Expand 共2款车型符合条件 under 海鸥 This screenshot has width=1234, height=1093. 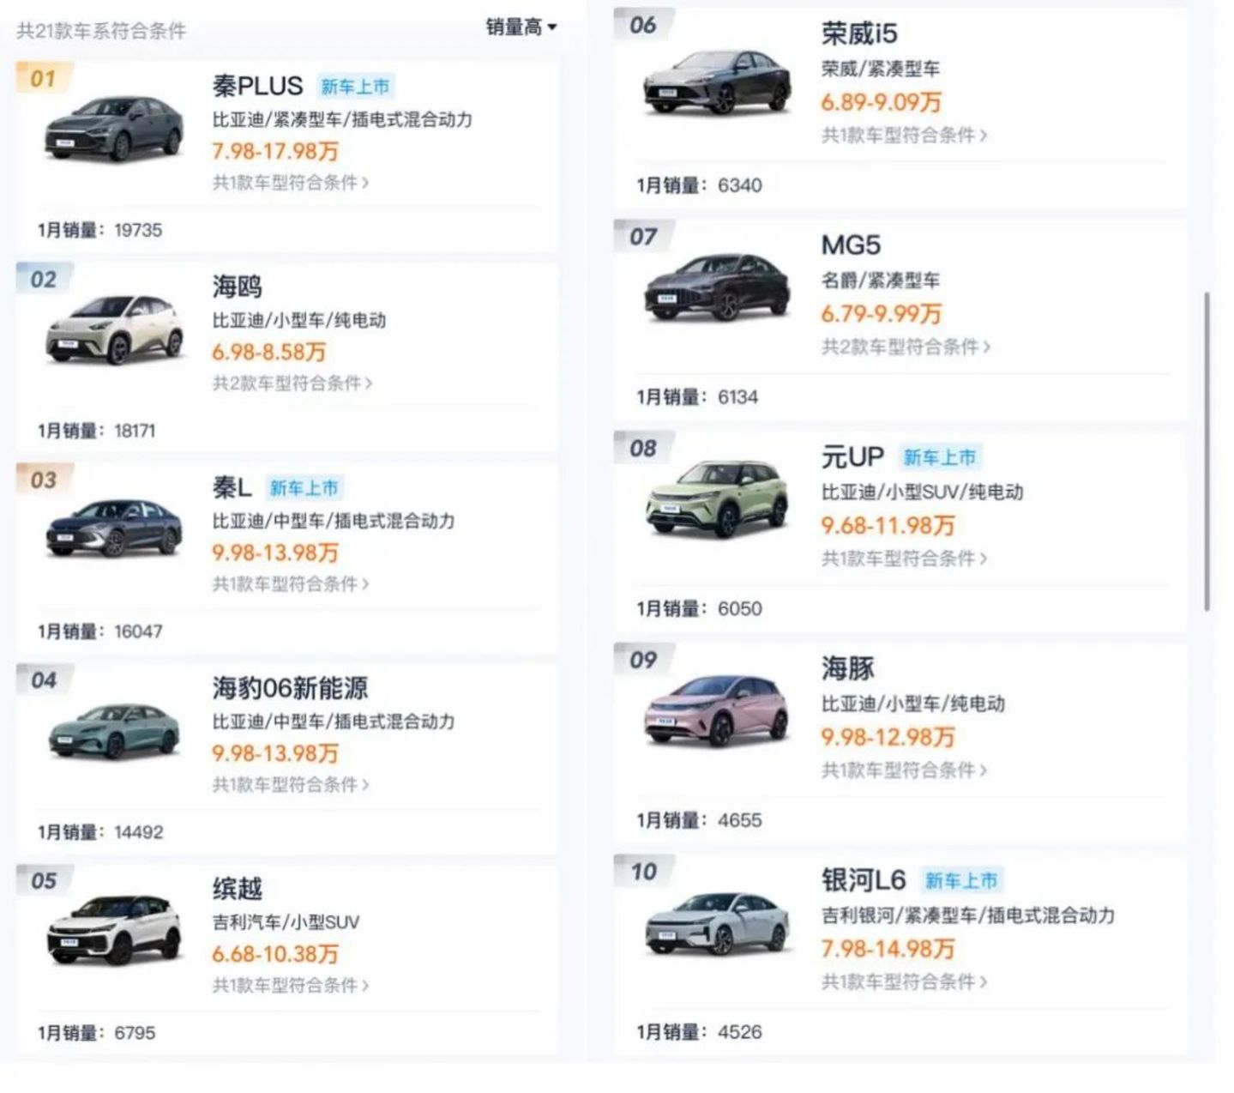[292, 383]
